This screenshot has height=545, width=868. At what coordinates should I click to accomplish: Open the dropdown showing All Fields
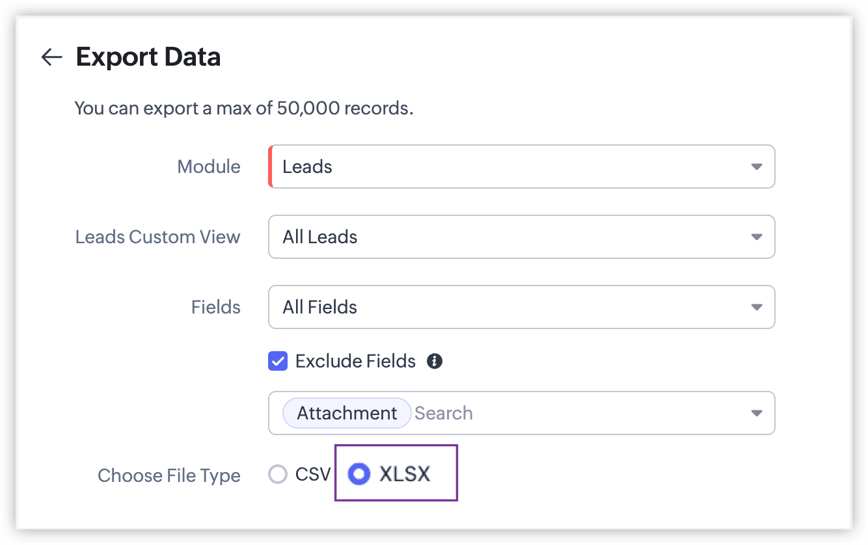508,307
